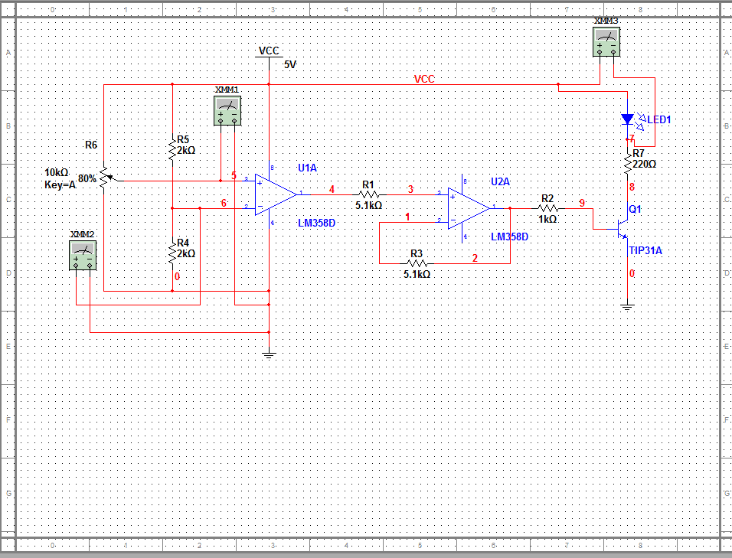Select the XMM1 multimeter instrument
The height and width of the screenshot is (558, 732).
coord(226,110)
